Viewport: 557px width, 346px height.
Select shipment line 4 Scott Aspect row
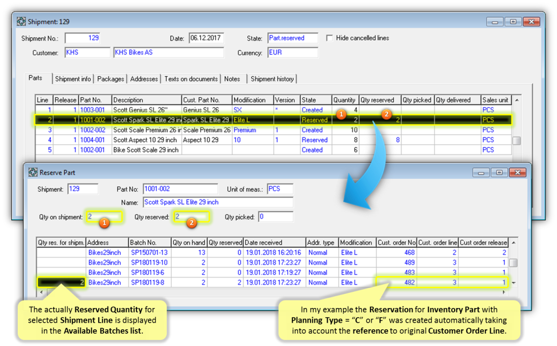146,140
